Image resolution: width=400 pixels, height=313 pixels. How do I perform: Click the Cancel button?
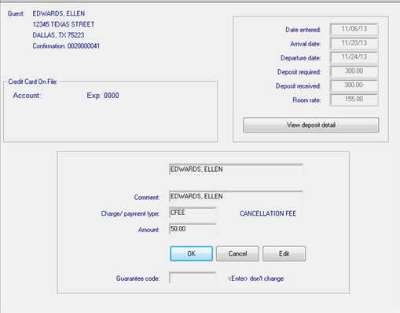pyautogui.click(x=237, y=253)
